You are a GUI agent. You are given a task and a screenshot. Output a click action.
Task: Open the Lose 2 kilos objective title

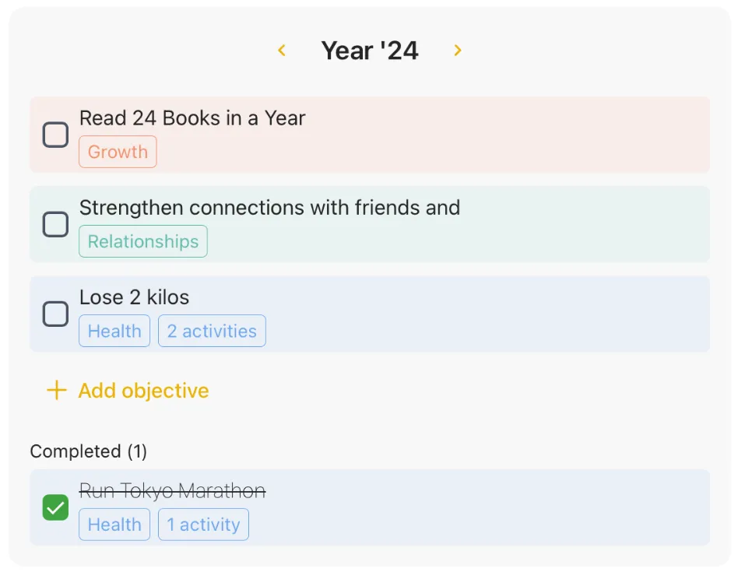tap(134, 297)
